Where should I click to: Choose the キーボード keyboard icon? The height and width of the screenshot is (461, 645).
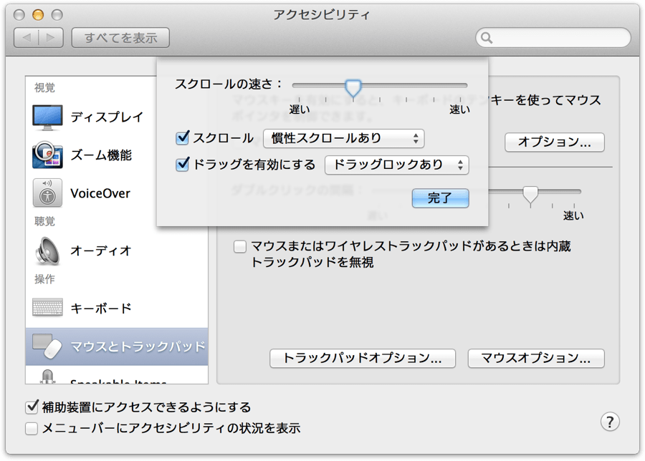[x=47, y=307]
